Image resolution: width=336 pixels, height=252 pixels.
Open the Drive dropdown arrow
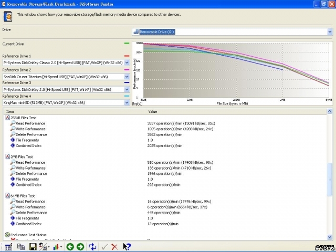coord(330,32)
